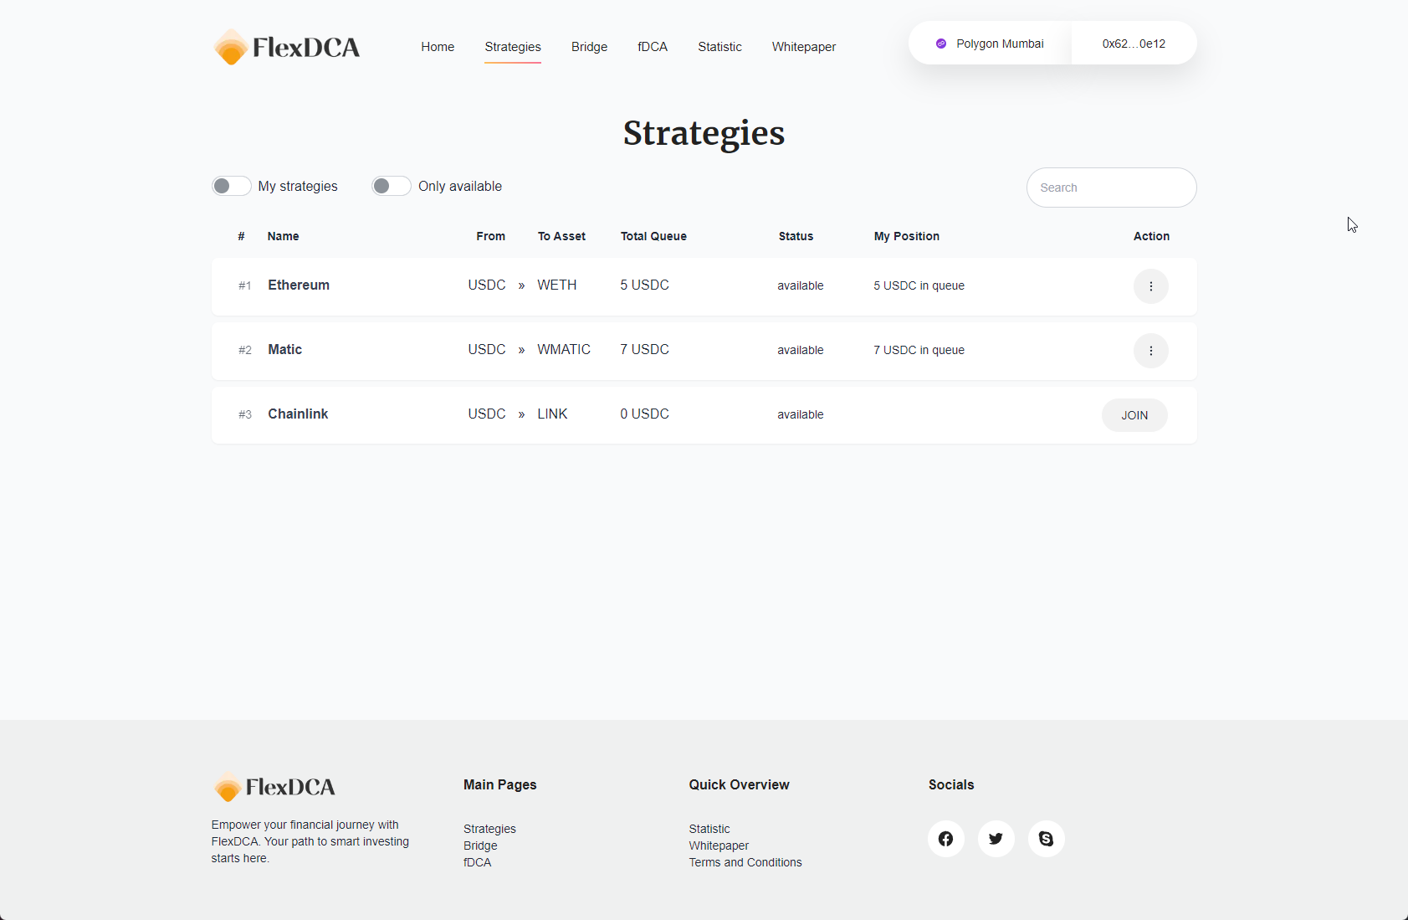Follow the footer Bridge link
Image resolution: width=1408 pixels, height=920 pixels.
[x=480, y=845]
